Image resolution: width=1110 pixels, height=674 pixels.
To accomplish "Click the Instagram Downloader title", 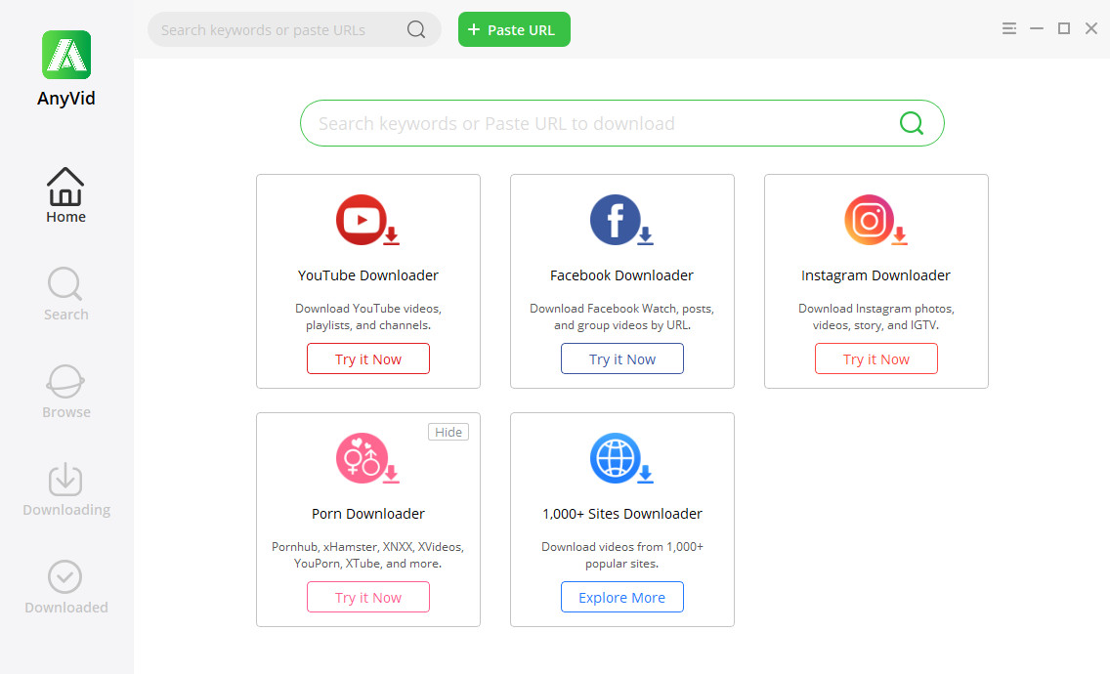I will coord(875,275).
